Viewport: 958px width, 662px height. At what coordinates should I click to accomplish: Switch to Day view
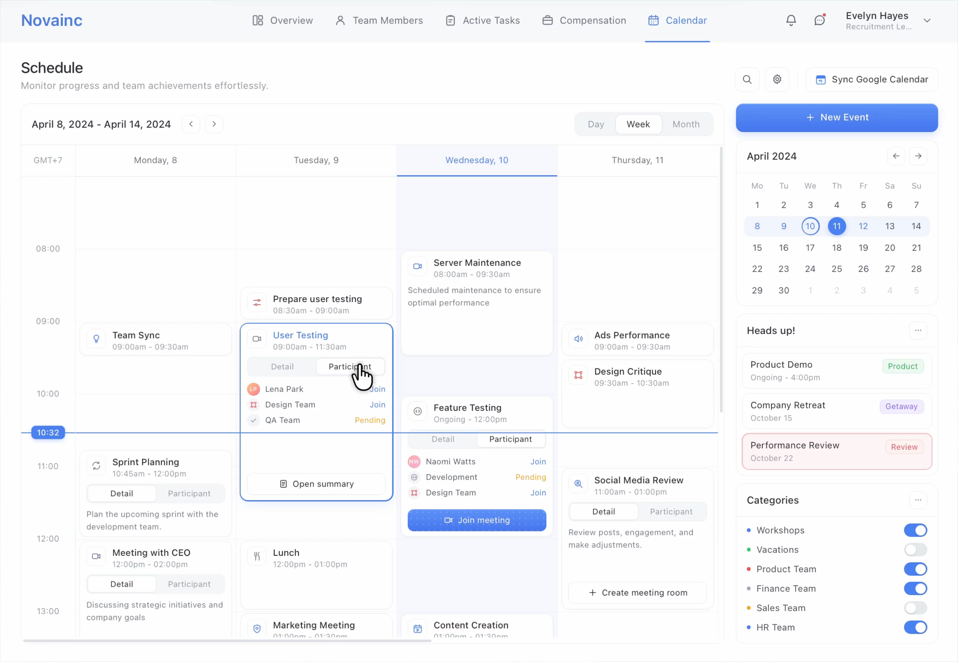pyautogui.click(x=596, y=124)
